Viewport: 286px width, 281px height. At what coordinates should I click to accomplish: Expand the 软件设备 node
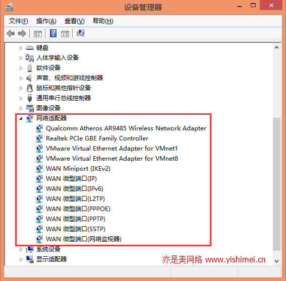[x=21, y=68]
